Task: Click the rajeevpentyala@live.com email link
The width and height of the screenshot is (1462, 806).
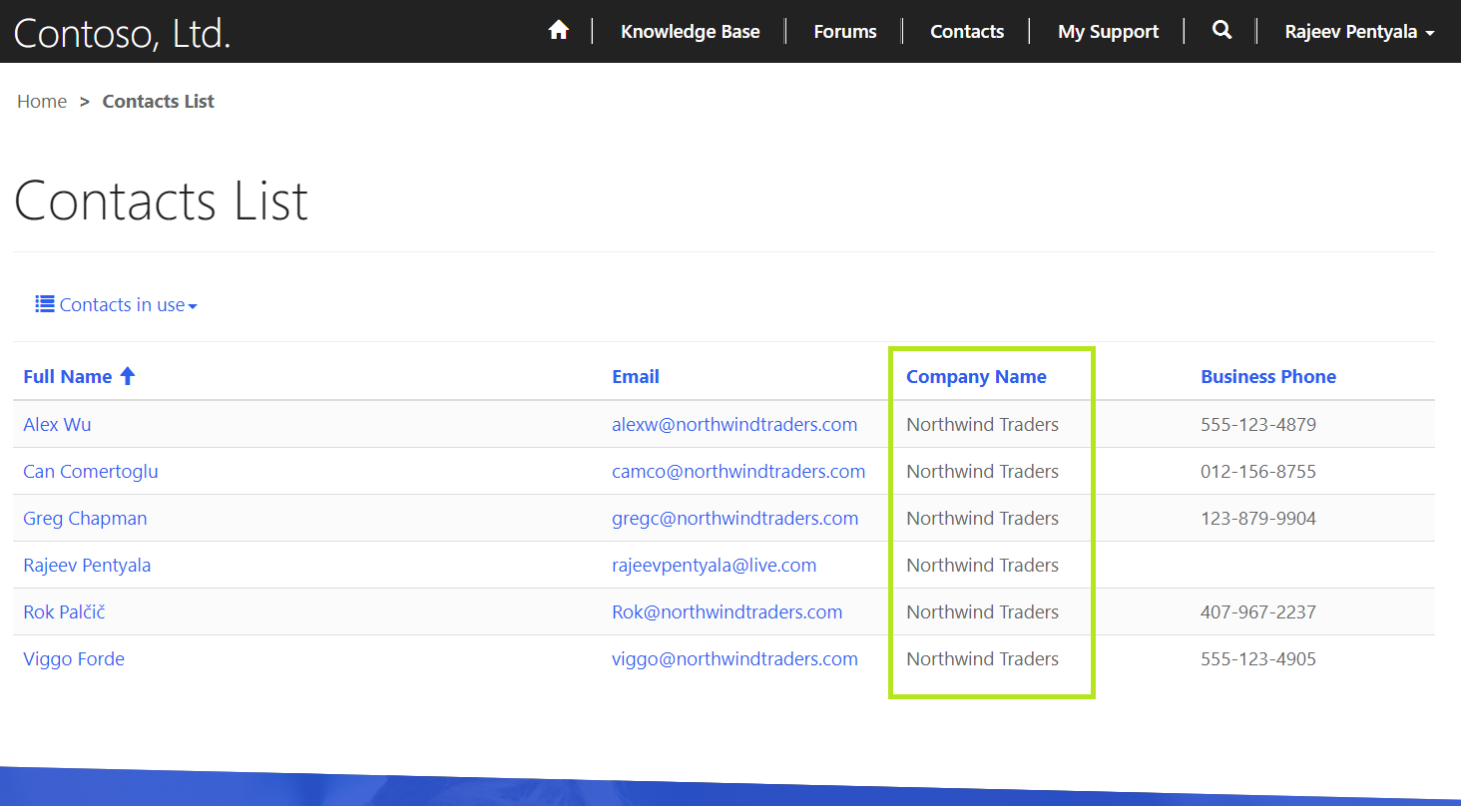Action: [x=715, y=565]
